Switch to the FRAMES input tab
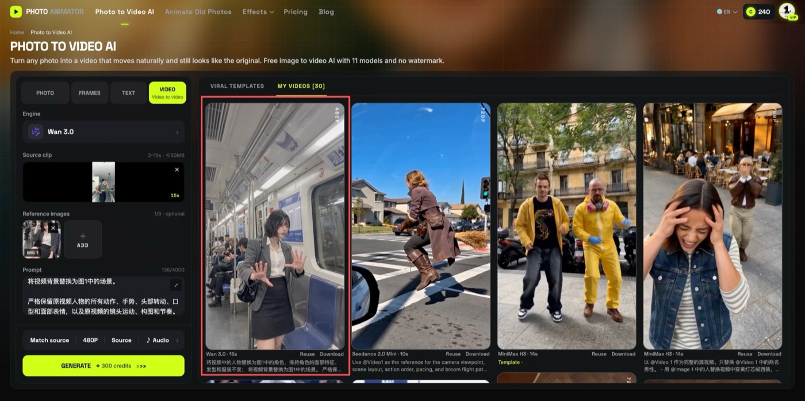Image resolution: width=805 pixels, height=401 pixels. pyautogui.click(x=90, y=92)
